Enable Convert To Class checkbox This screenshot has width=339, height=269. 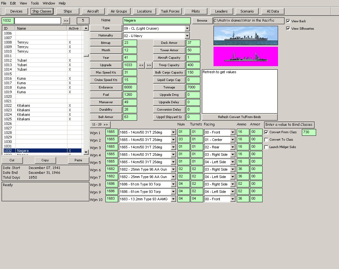(266, 140)
